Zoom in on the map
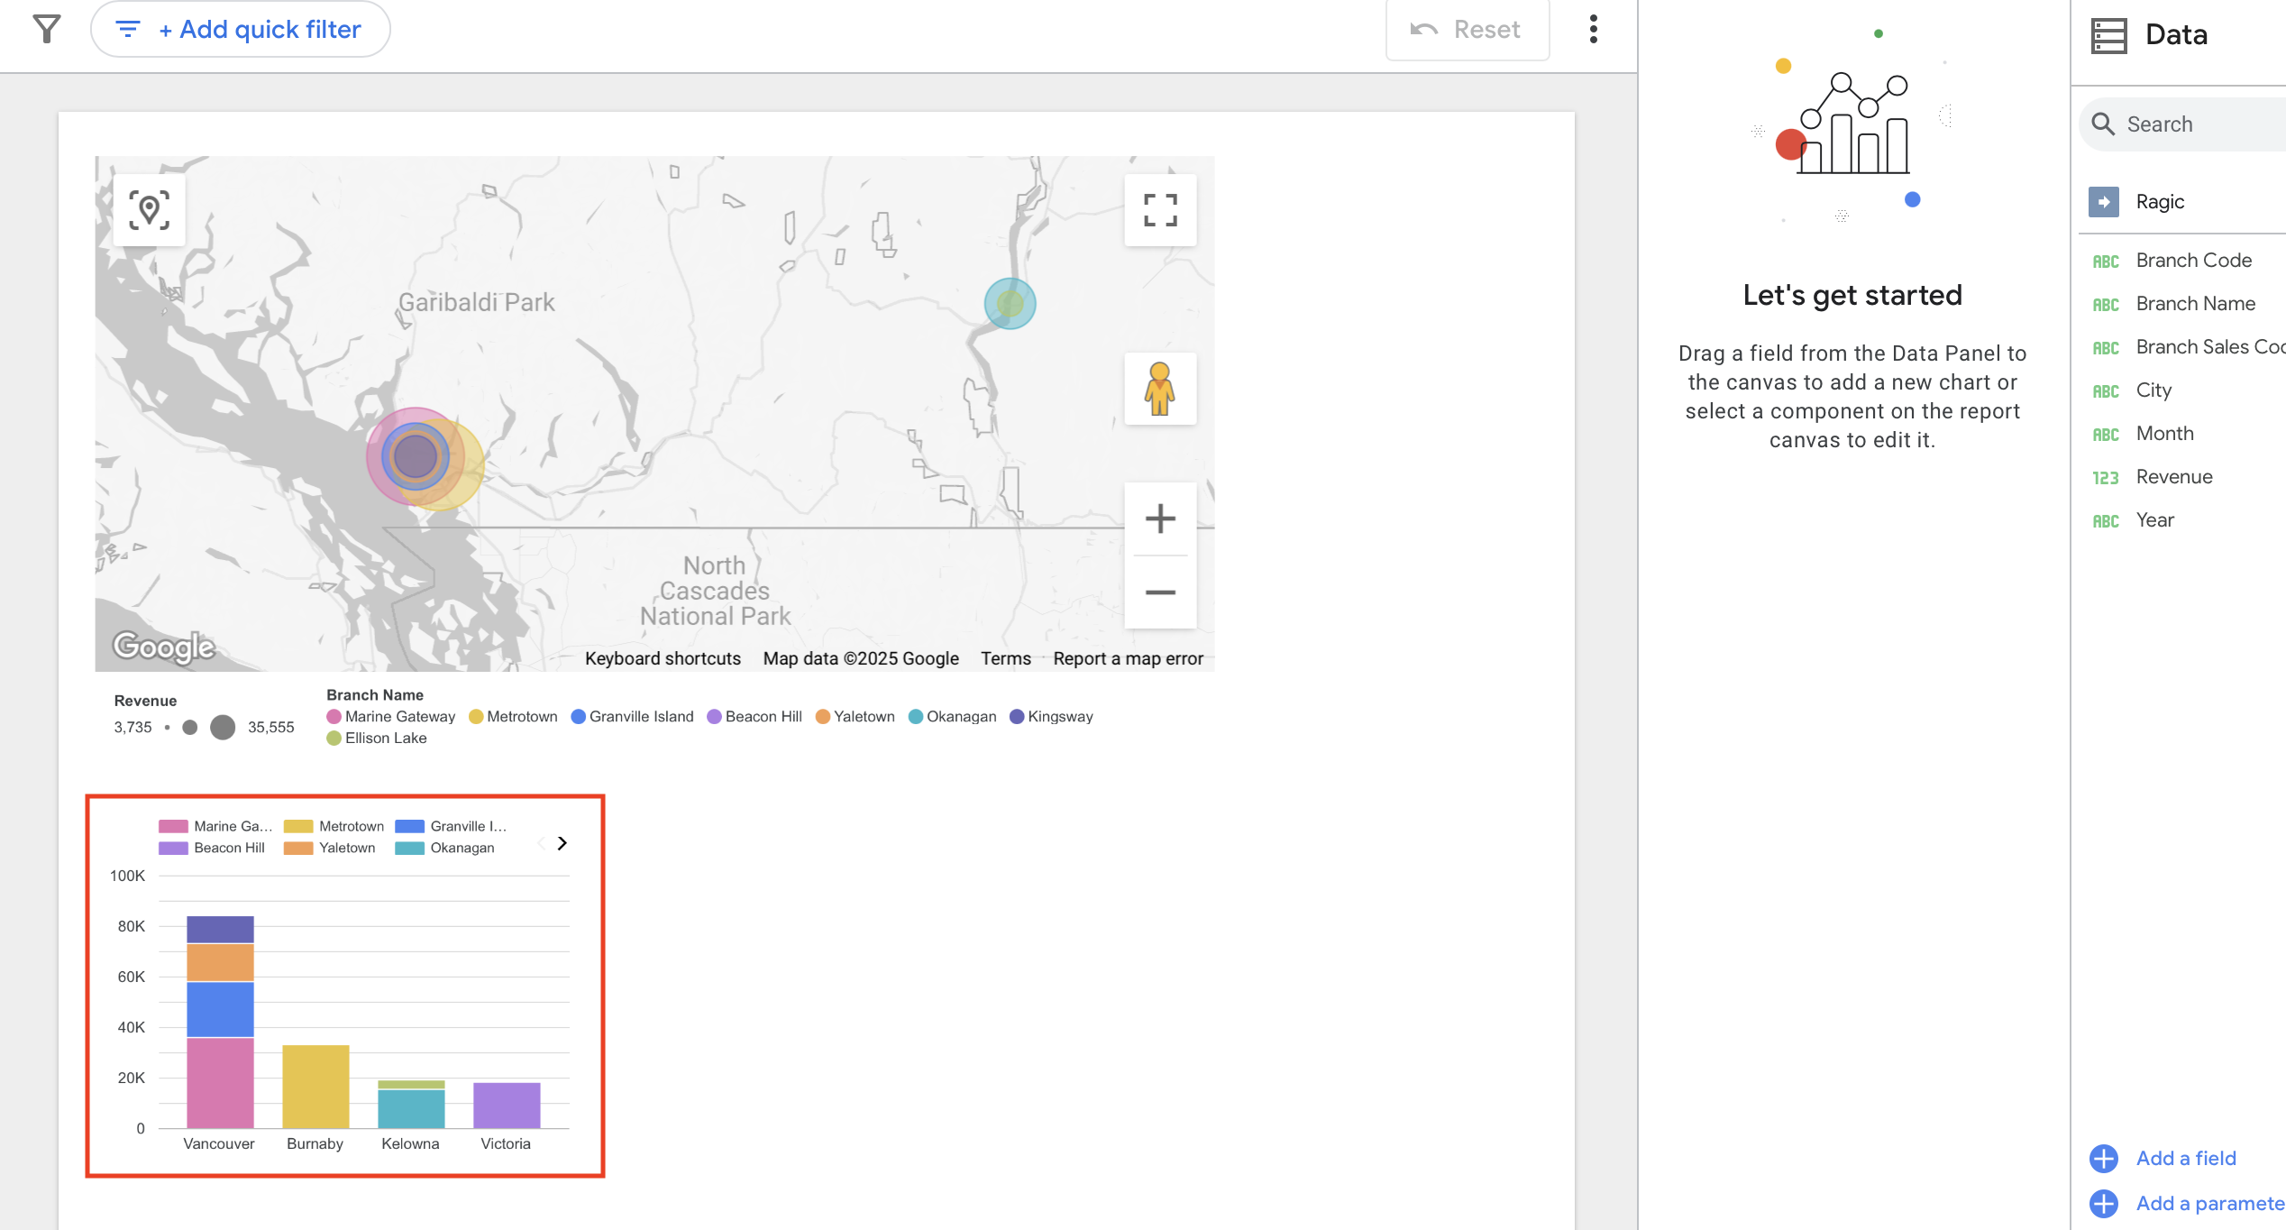Viewport: 2286px width, 1230px height. point(1160,519)
